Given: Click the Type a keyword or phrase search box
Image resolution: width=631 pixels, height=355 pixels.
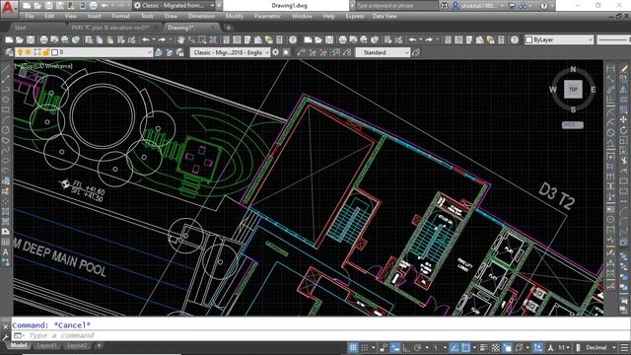Looking at the screenshot, I should coord(396,6).
